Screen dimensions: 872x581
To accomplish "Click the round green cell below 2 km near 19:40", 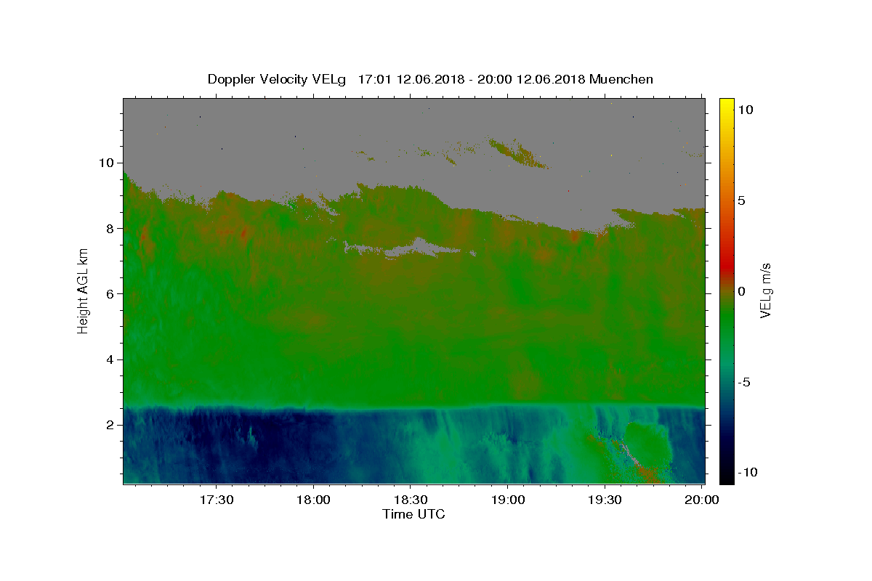I will [648, 444].
